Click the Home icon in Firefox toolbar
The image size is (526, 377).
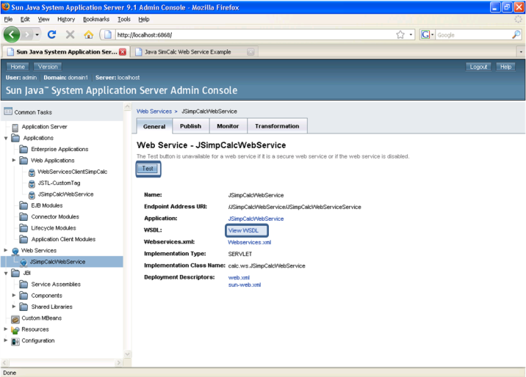[89, 34]
